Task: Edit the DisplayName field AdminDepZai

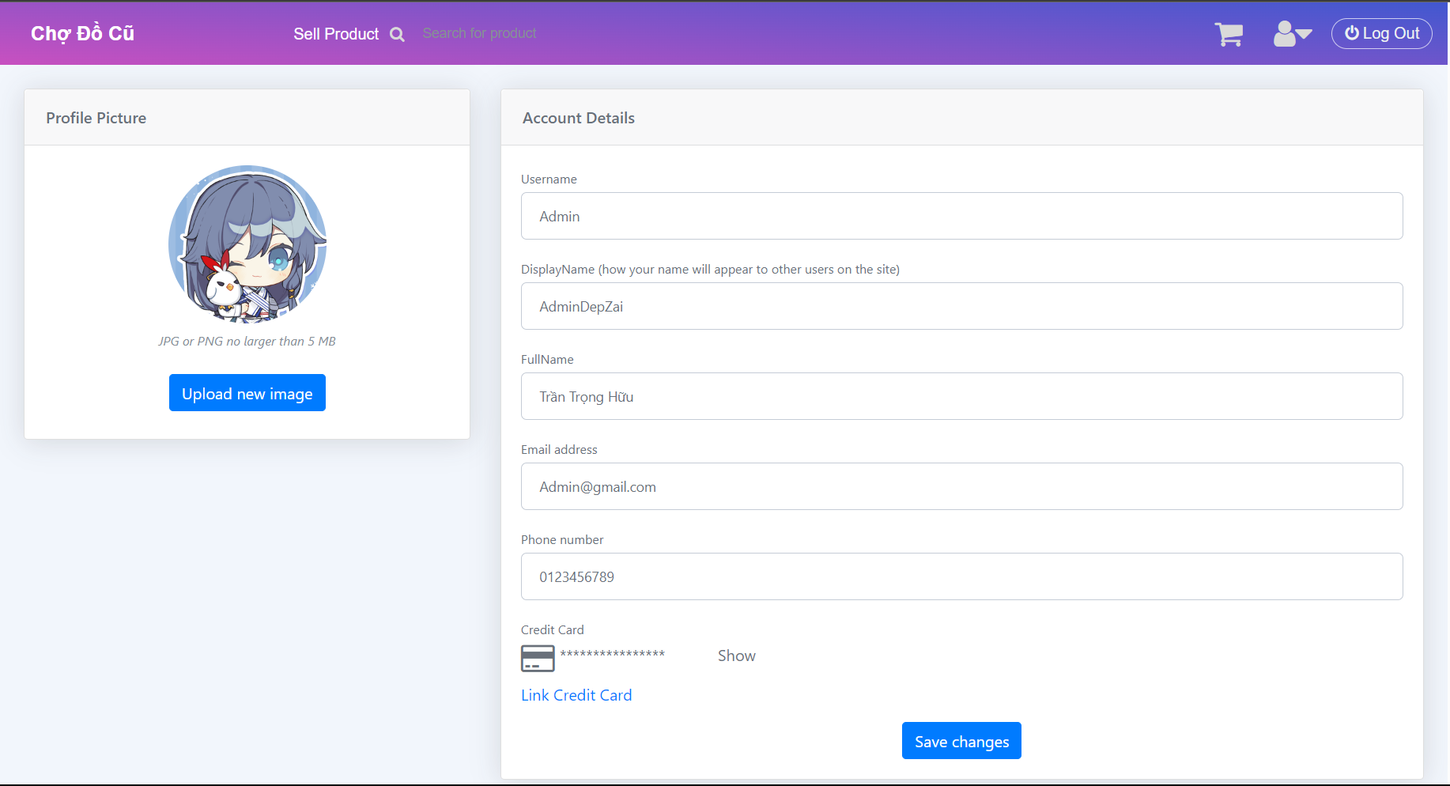Action: [x=961, y=306]
